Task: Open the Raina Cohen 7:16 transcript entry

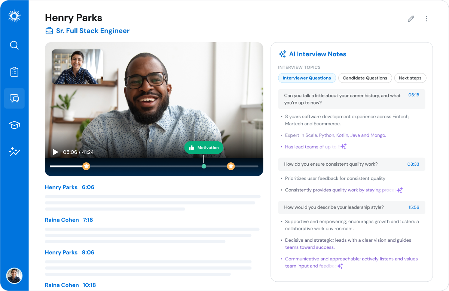Action: [x=69, y=220]
